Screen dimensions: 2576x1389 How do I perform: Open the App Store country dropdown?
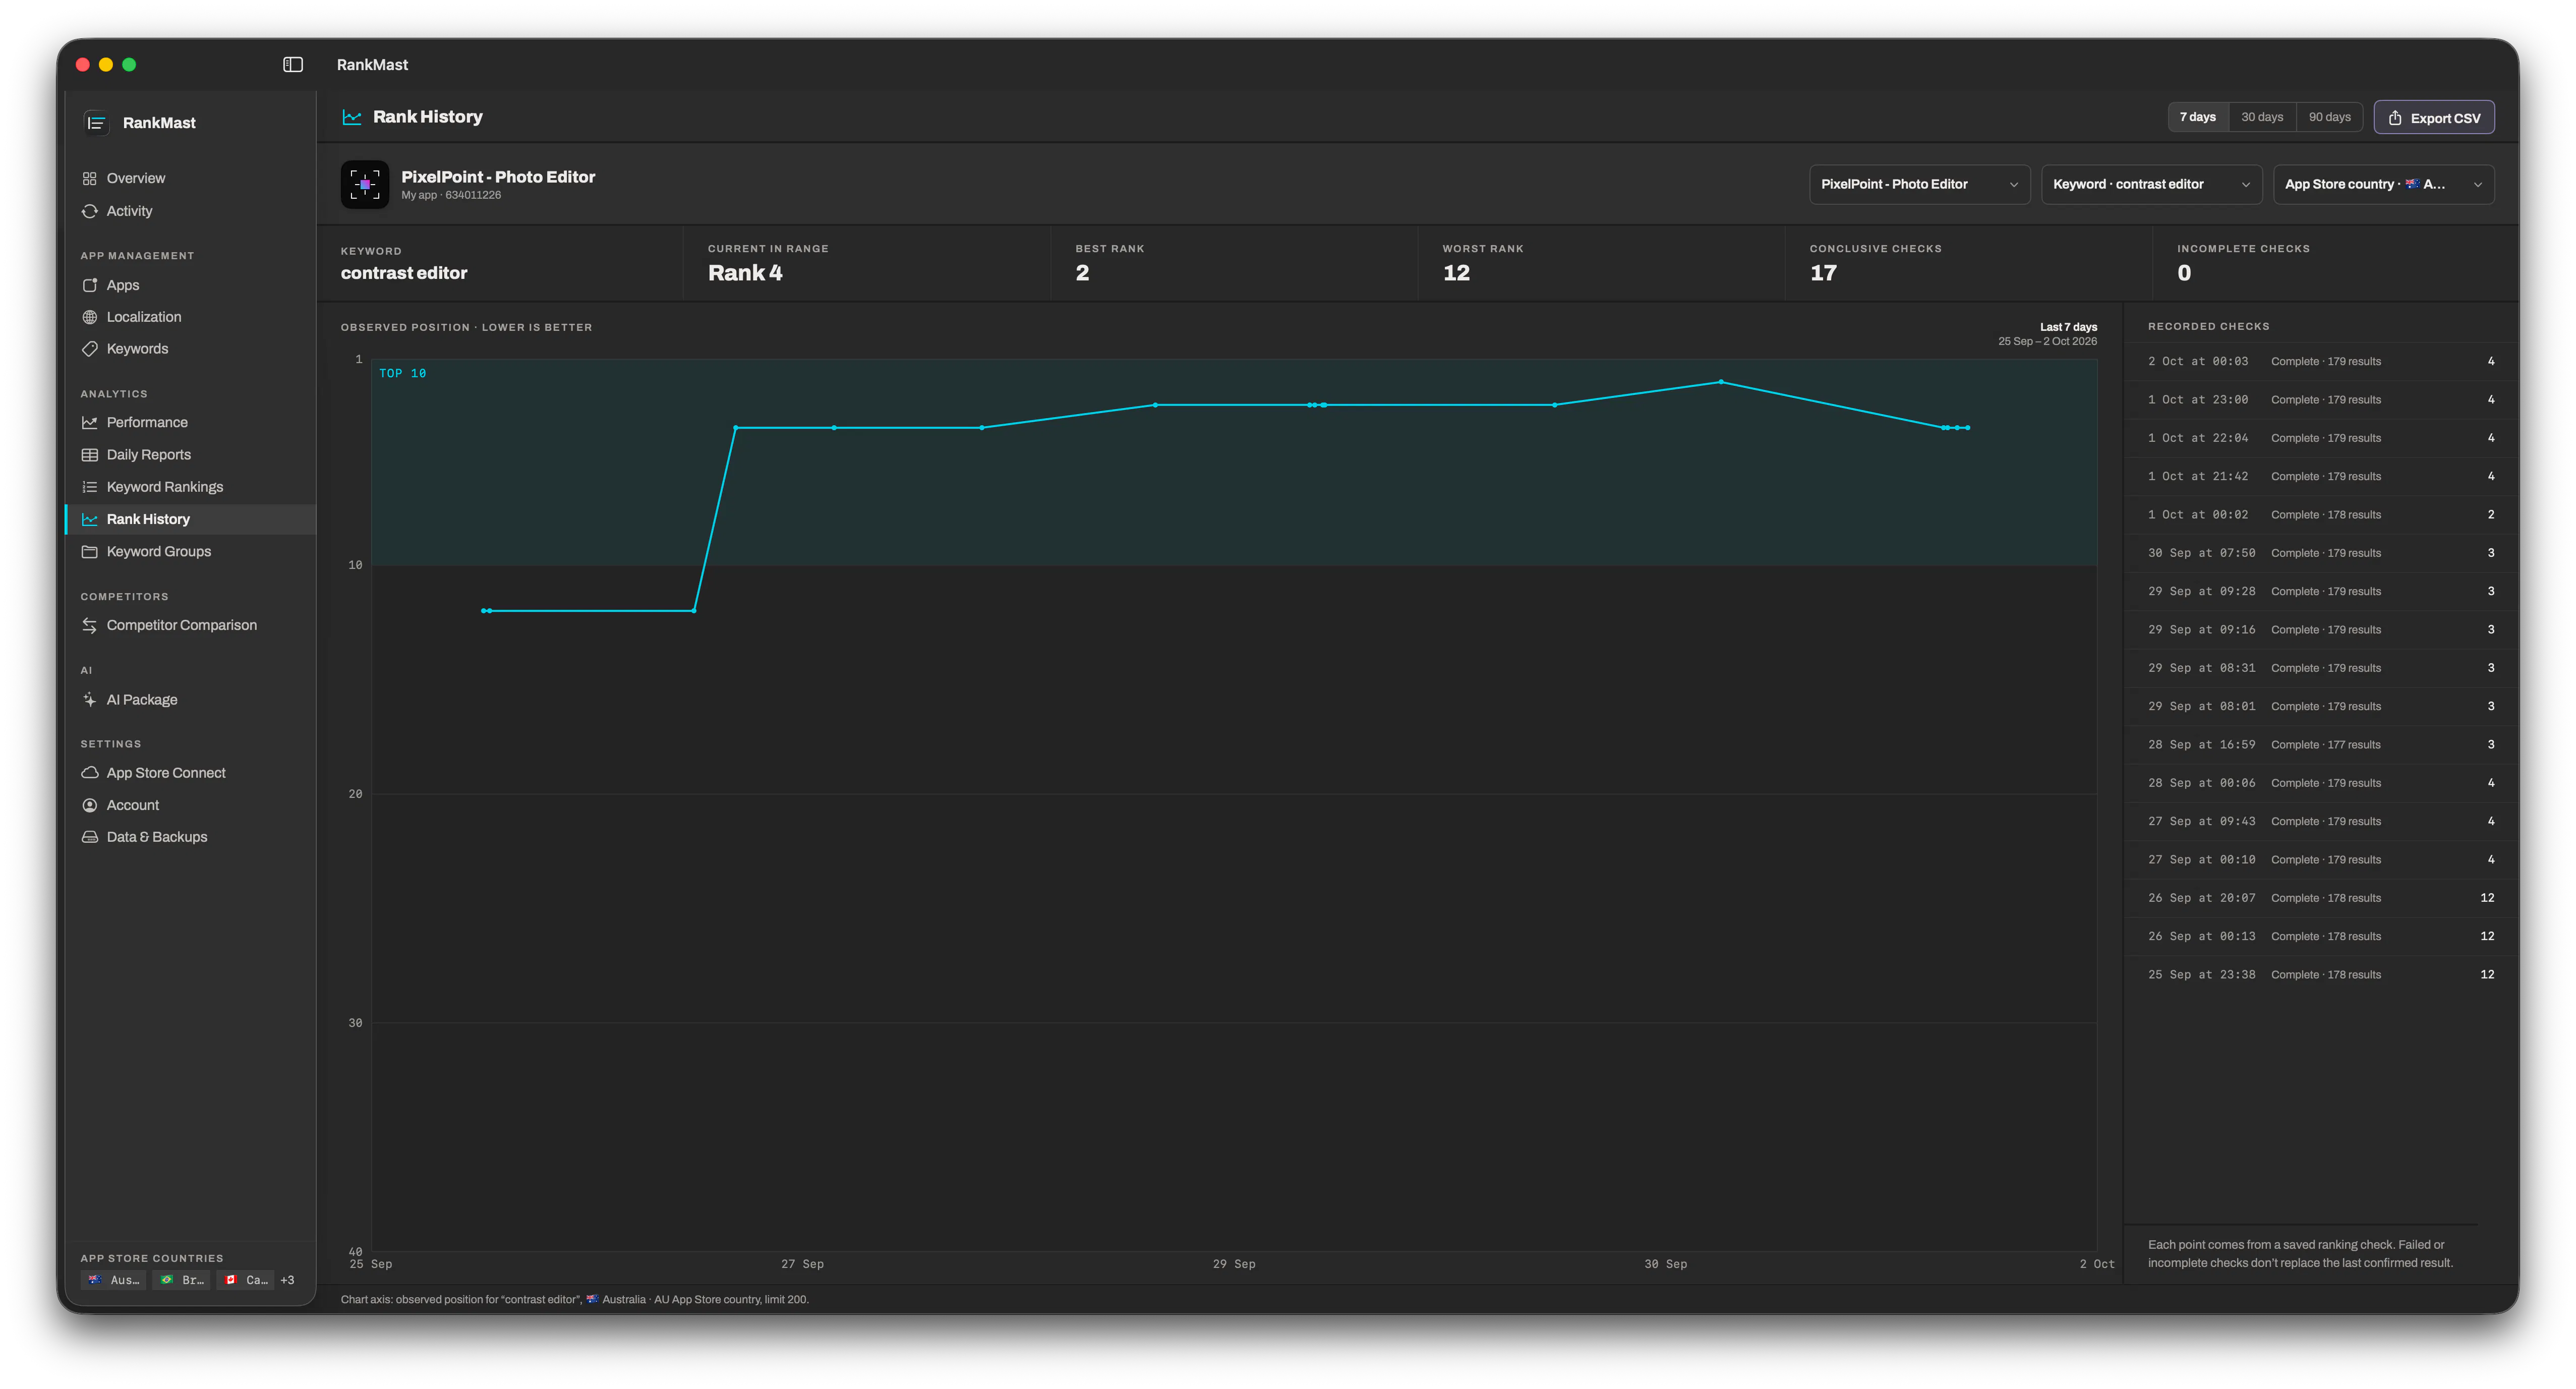2383,184
